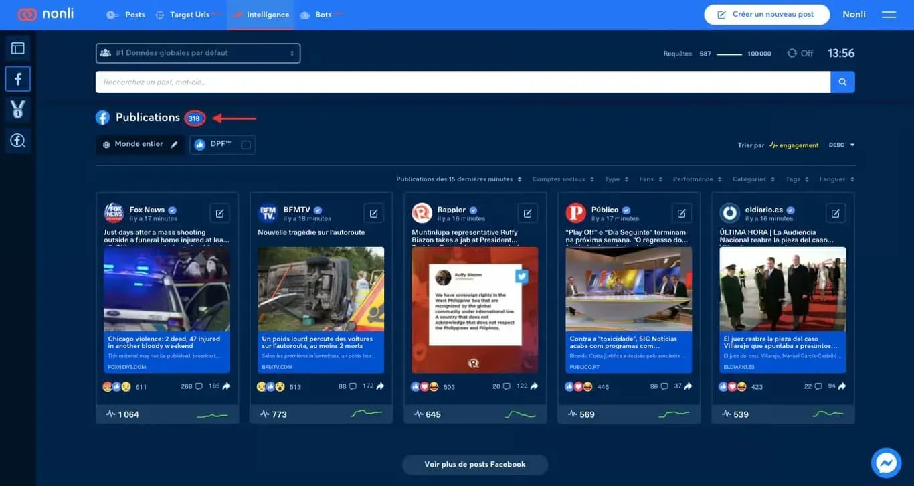
Task: Click the 569 engagement score
Action: [x=581, y=414]
